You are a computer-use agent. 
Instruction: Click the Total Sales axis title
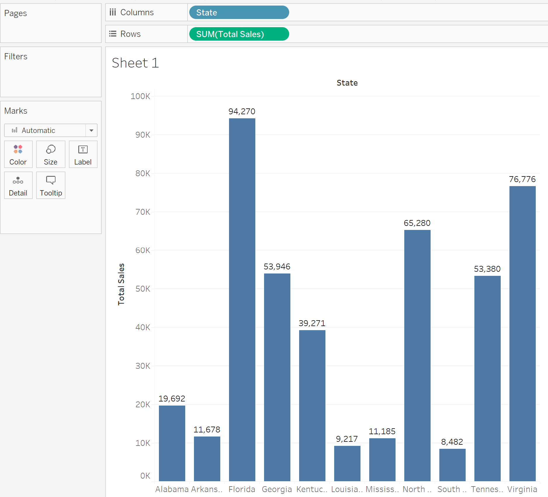[x=121, y=284]
